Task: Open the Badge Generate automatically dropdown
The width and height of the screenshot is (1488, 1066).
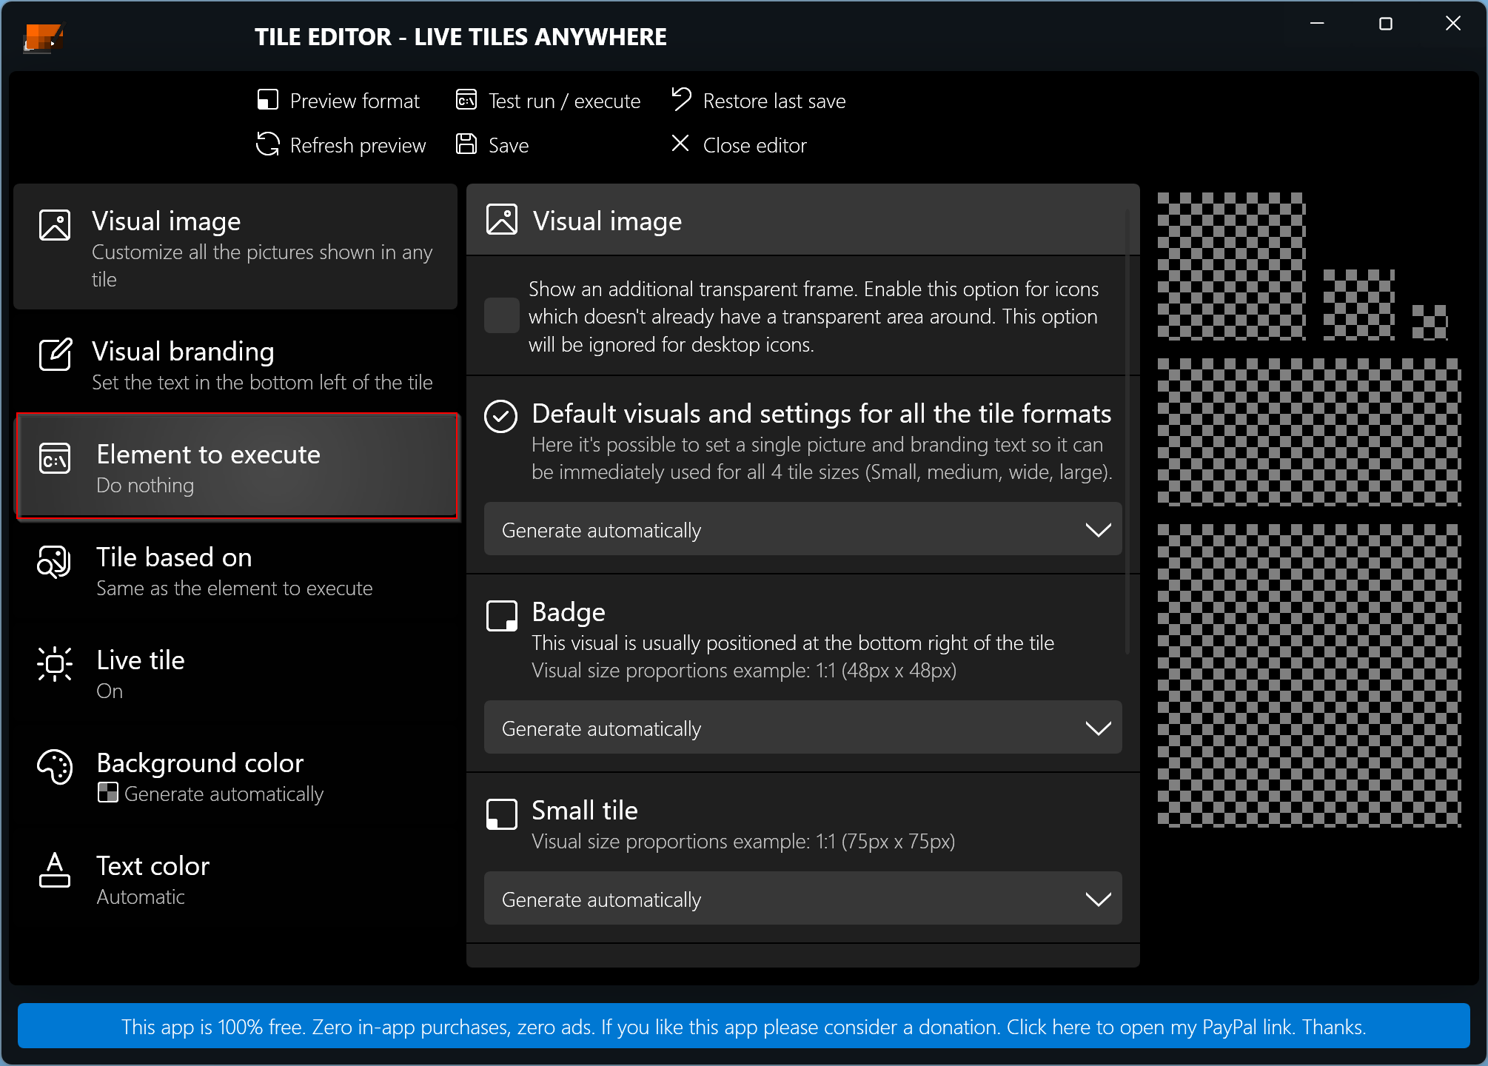Action: click(803, 728)
